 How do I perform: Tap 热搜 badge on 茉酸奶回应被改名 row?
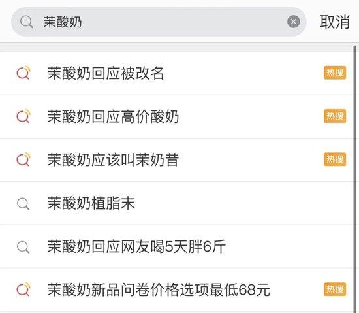pos(335,73)
